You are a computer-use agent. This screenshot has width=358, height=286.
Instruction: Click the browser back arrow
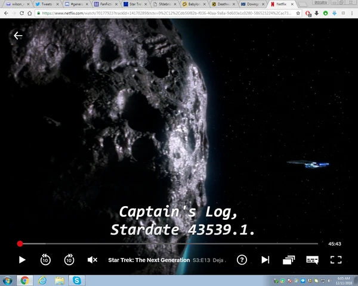[6, 13]
